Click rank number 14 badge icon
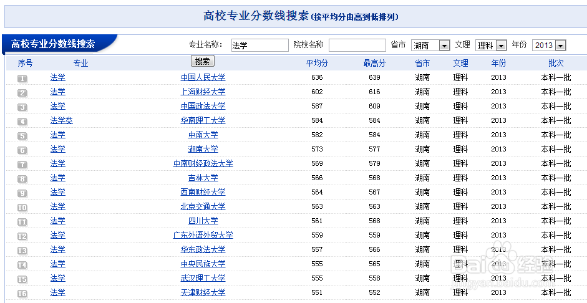Viewport: 587px width, 303px height. (x=22, y=265)
